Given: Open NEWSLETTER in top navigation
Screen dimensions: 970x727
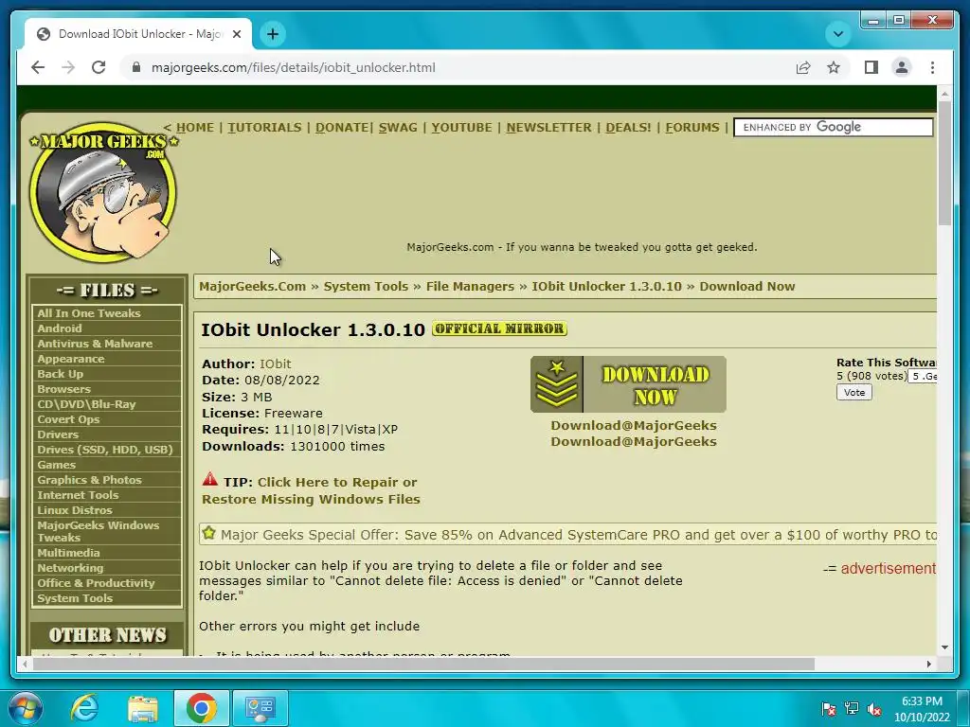Looking at the screenshot, I should point(548,128).
